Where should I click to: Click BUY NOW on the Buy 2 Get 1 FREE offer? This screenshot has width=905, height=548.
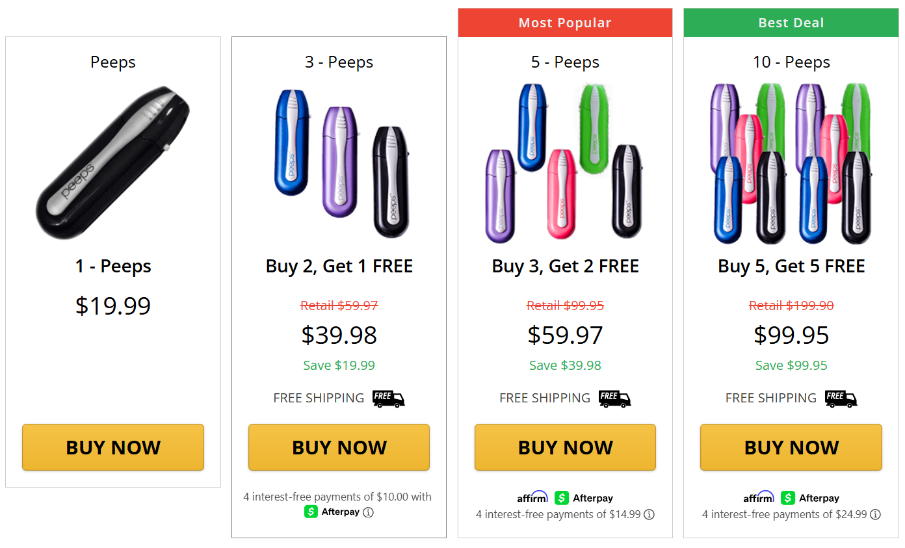(339, 447)
